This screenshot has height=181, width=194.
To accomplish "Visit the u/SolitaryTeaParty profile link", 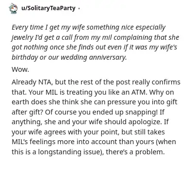I will point(48,8).
